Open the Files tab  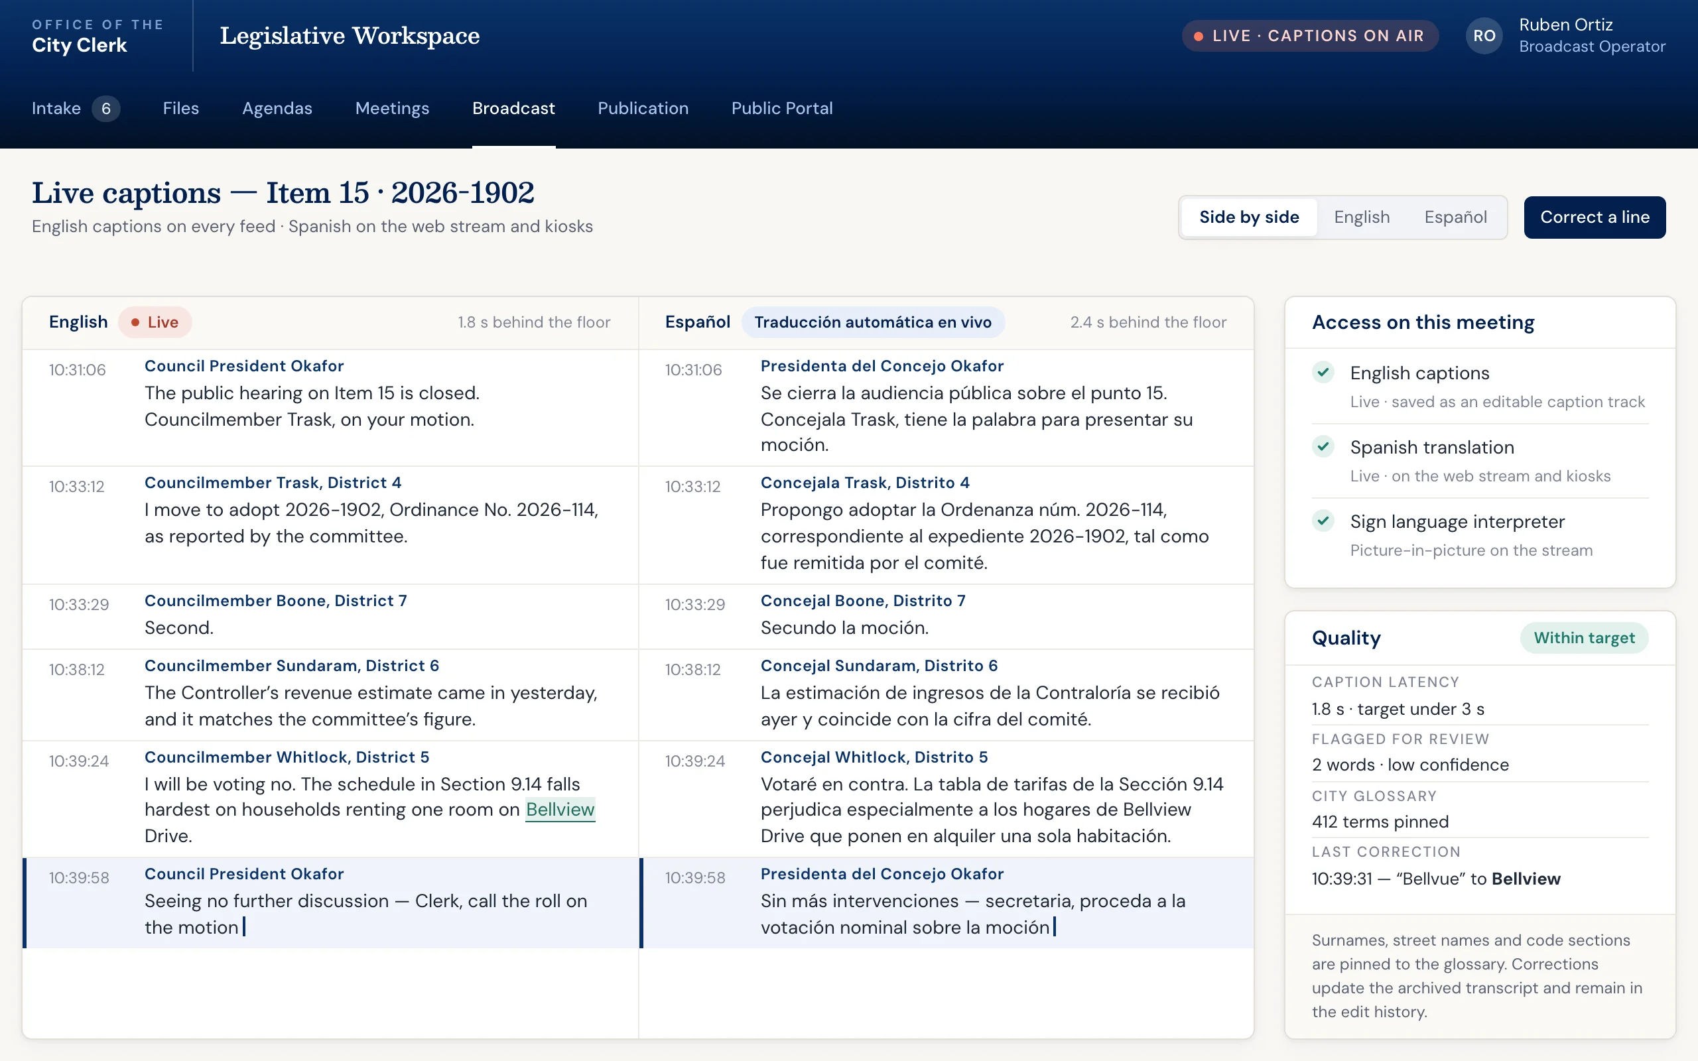[x=181, y=108]
